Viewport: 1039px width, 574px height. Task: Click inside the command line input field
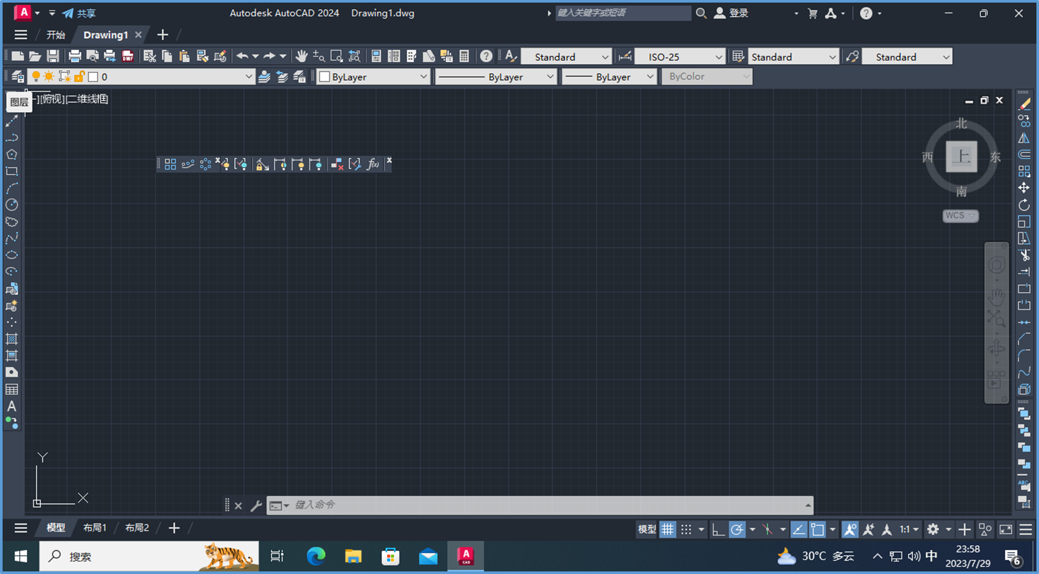pos(465,505)
